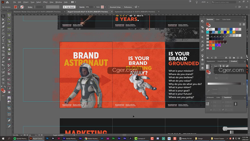Open the artboard number dropdown
The height and width of the screenshot is (141, 250).
point(36,135)
